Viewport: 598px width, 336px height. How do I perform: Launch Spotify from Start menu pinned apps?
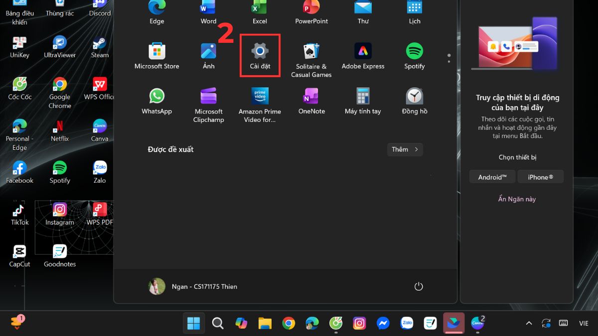[x=415, y=56]
